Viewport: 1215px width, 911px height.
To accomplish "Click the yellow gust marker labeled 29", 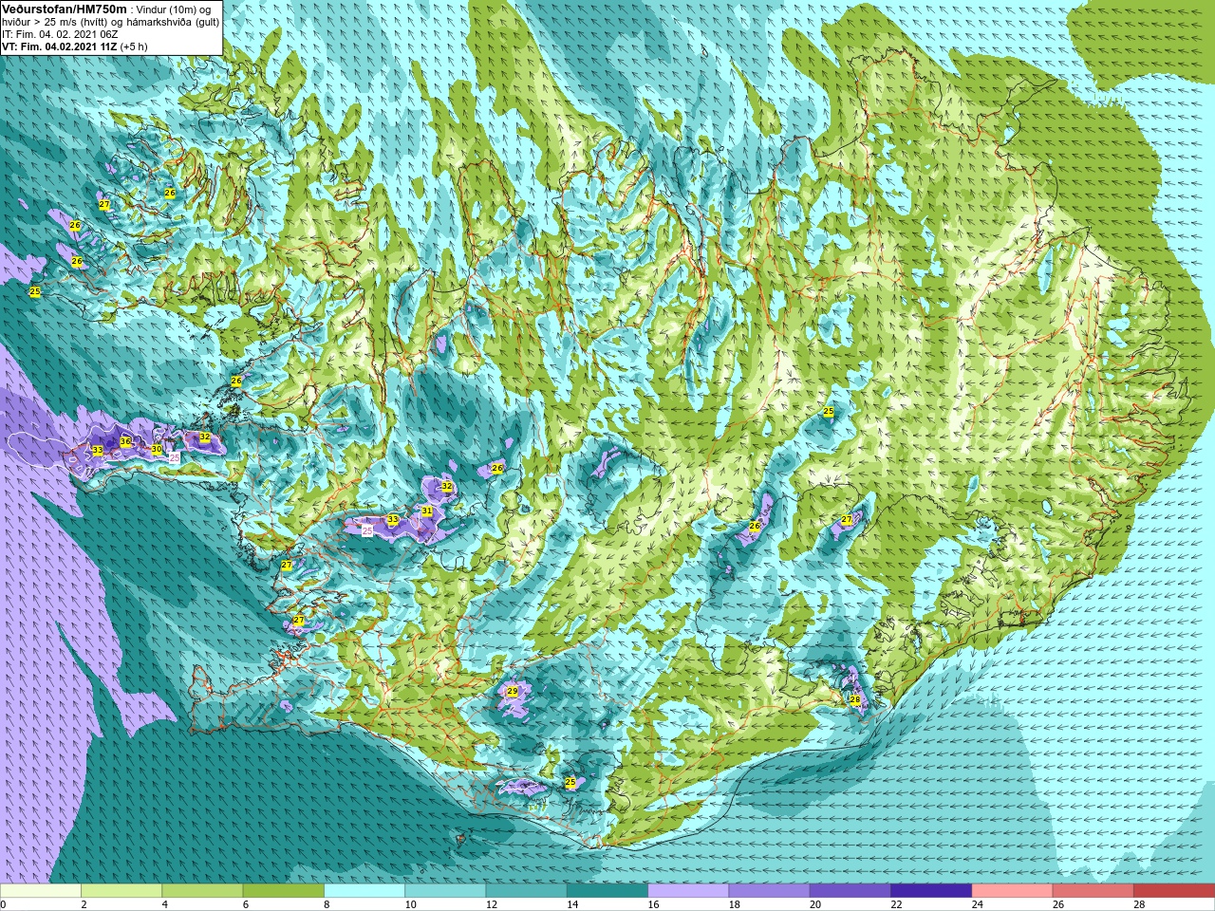I will (513, 691).
